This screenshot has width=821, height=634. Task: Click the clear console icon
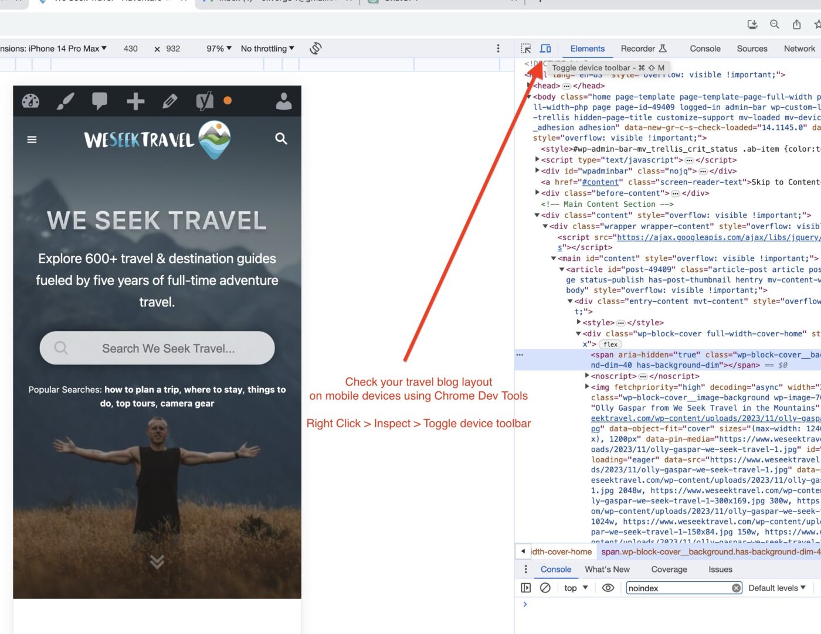[545, 588]
